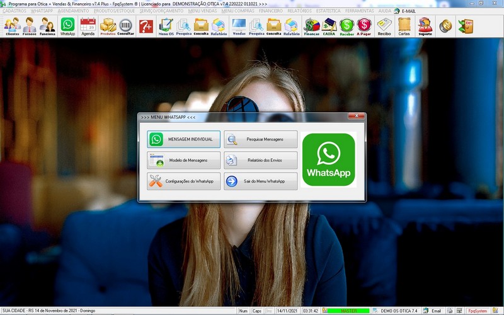Viewport: 504px width, 315px height.
Task: Open the Agenda calendar icon
Action: [x=88, y=26]
